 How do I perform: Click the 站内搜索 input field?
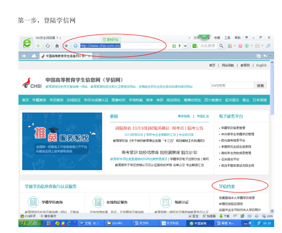[232, 85]
